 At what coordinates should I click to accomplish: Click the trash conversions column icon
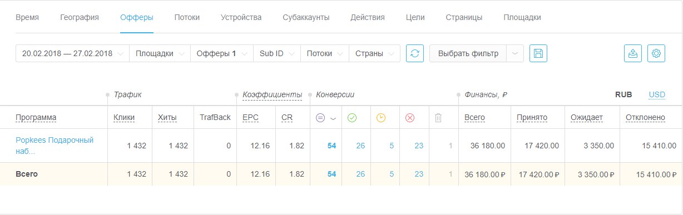438,118
